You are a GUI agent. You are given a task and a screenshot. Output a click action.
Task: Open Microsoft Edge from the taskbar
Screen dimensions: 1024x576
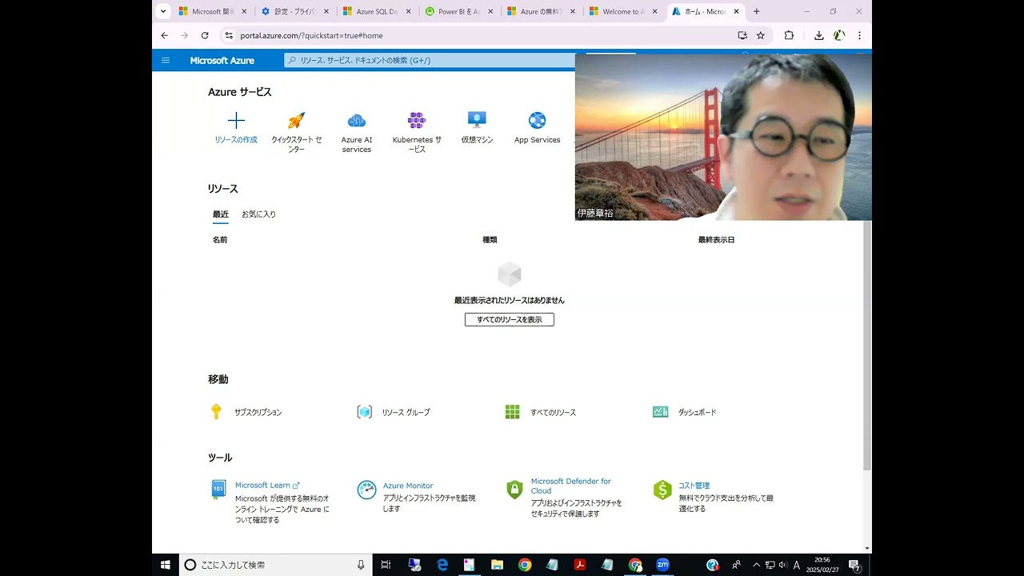tap(442, 565)
